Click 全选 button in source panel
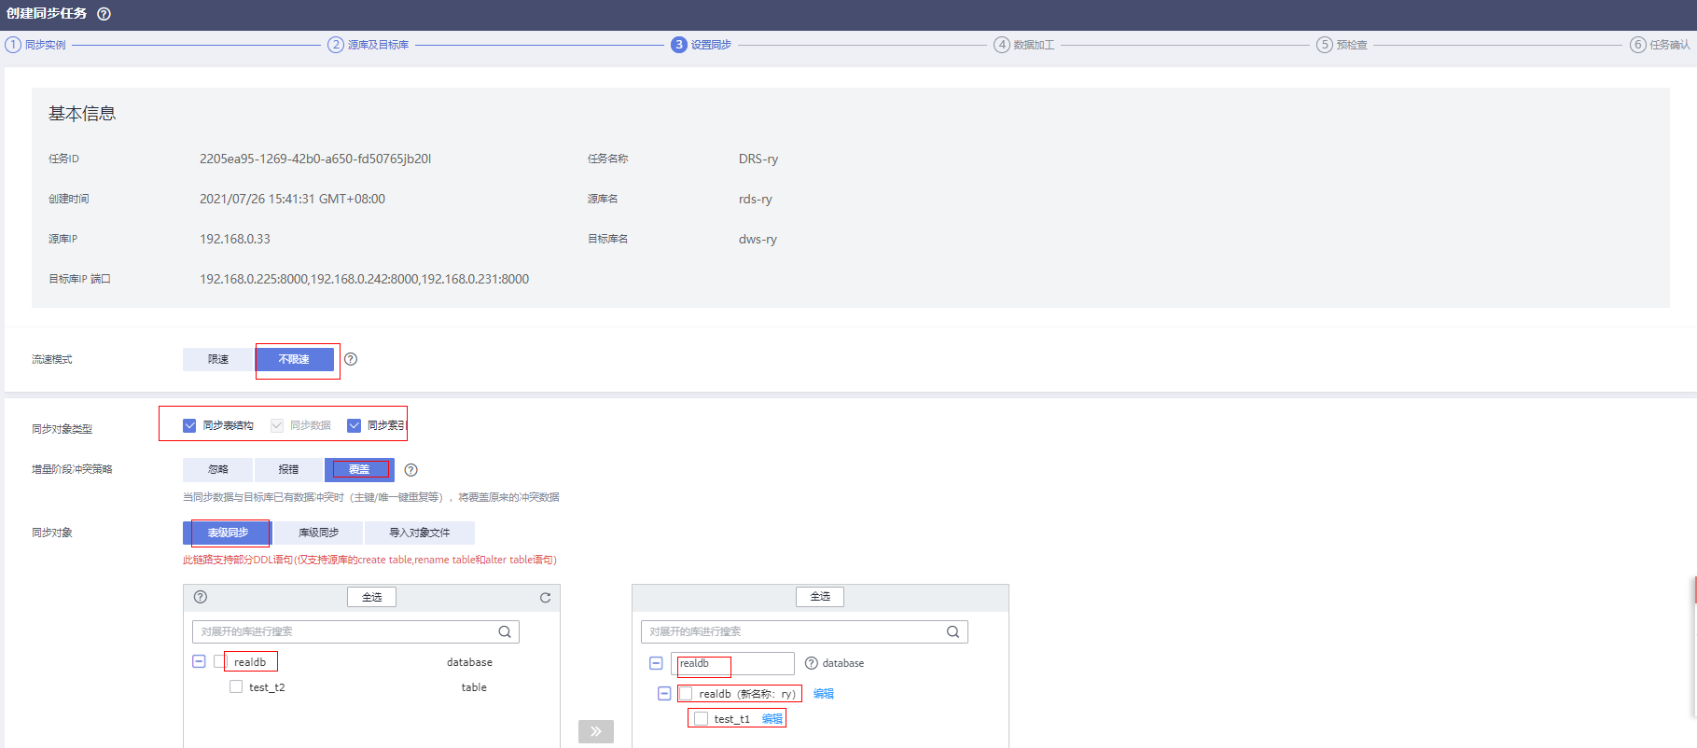This screenshot has width=1697, height=748. pos(371,597)
